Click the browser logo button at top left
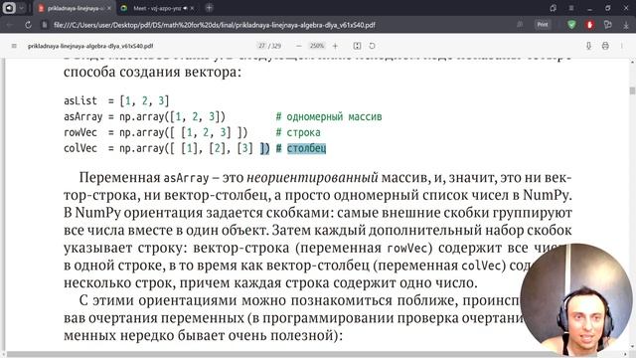Screen dimensions: 636x358 point(9,8)
